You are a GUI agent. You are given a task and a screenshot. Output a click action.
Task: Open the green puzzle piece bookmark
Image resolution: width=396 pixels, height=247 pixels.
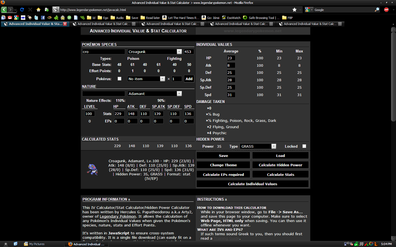point(56,18)
